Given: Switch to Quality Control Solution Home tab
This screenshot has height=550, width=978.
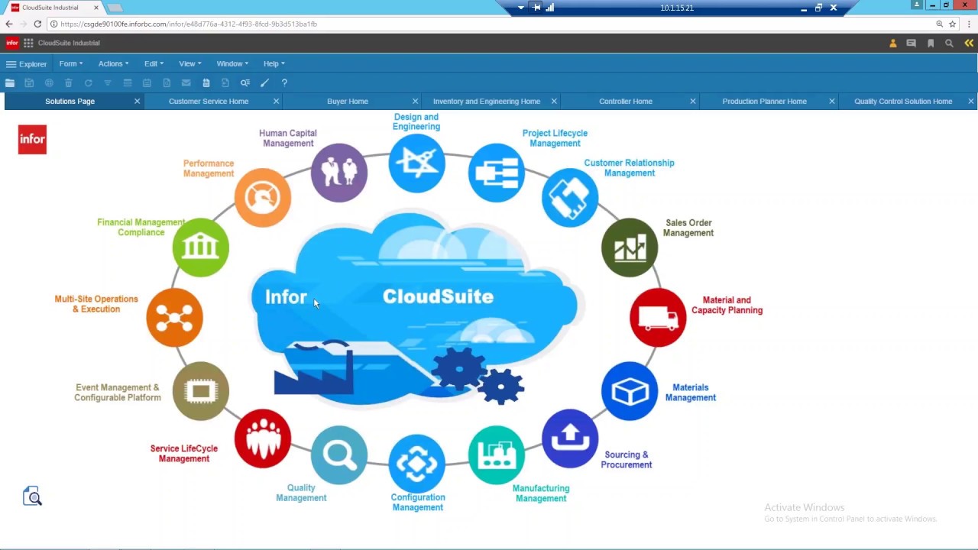Looking at the screenshot, I should coord(903,101).
